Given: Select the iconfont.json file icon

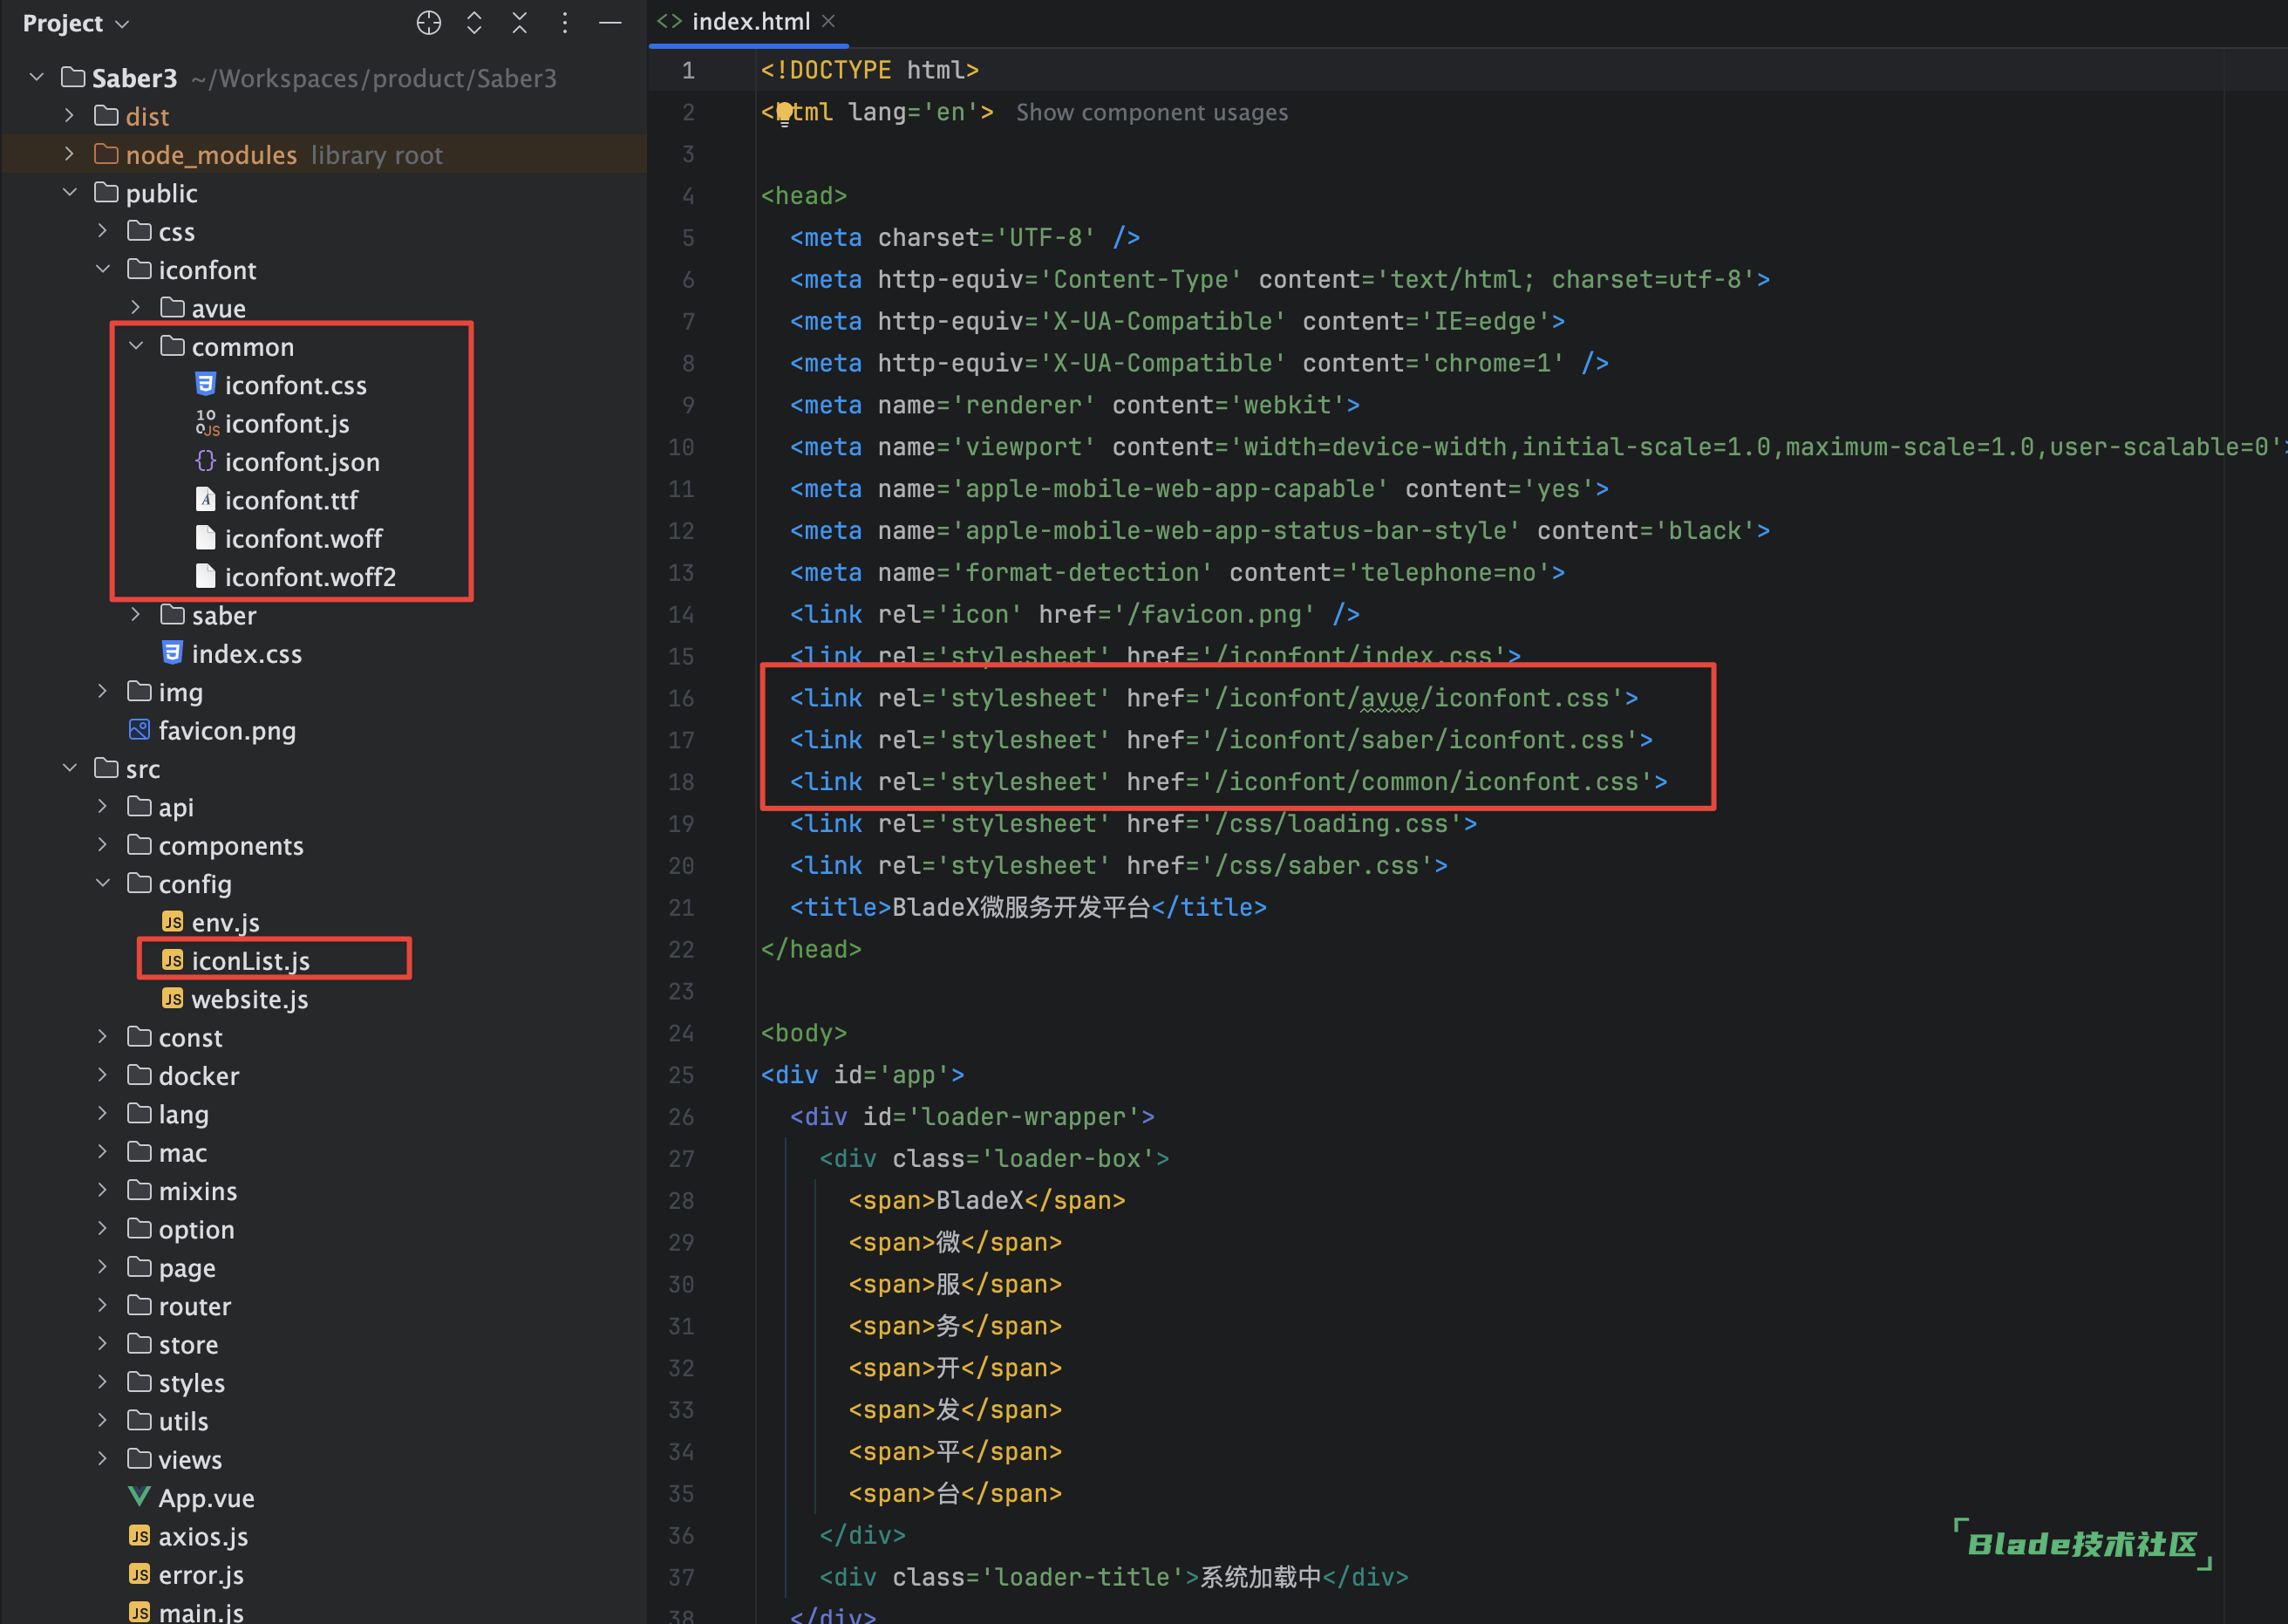Looking at the screenshot, I should (x=205, y=461).
